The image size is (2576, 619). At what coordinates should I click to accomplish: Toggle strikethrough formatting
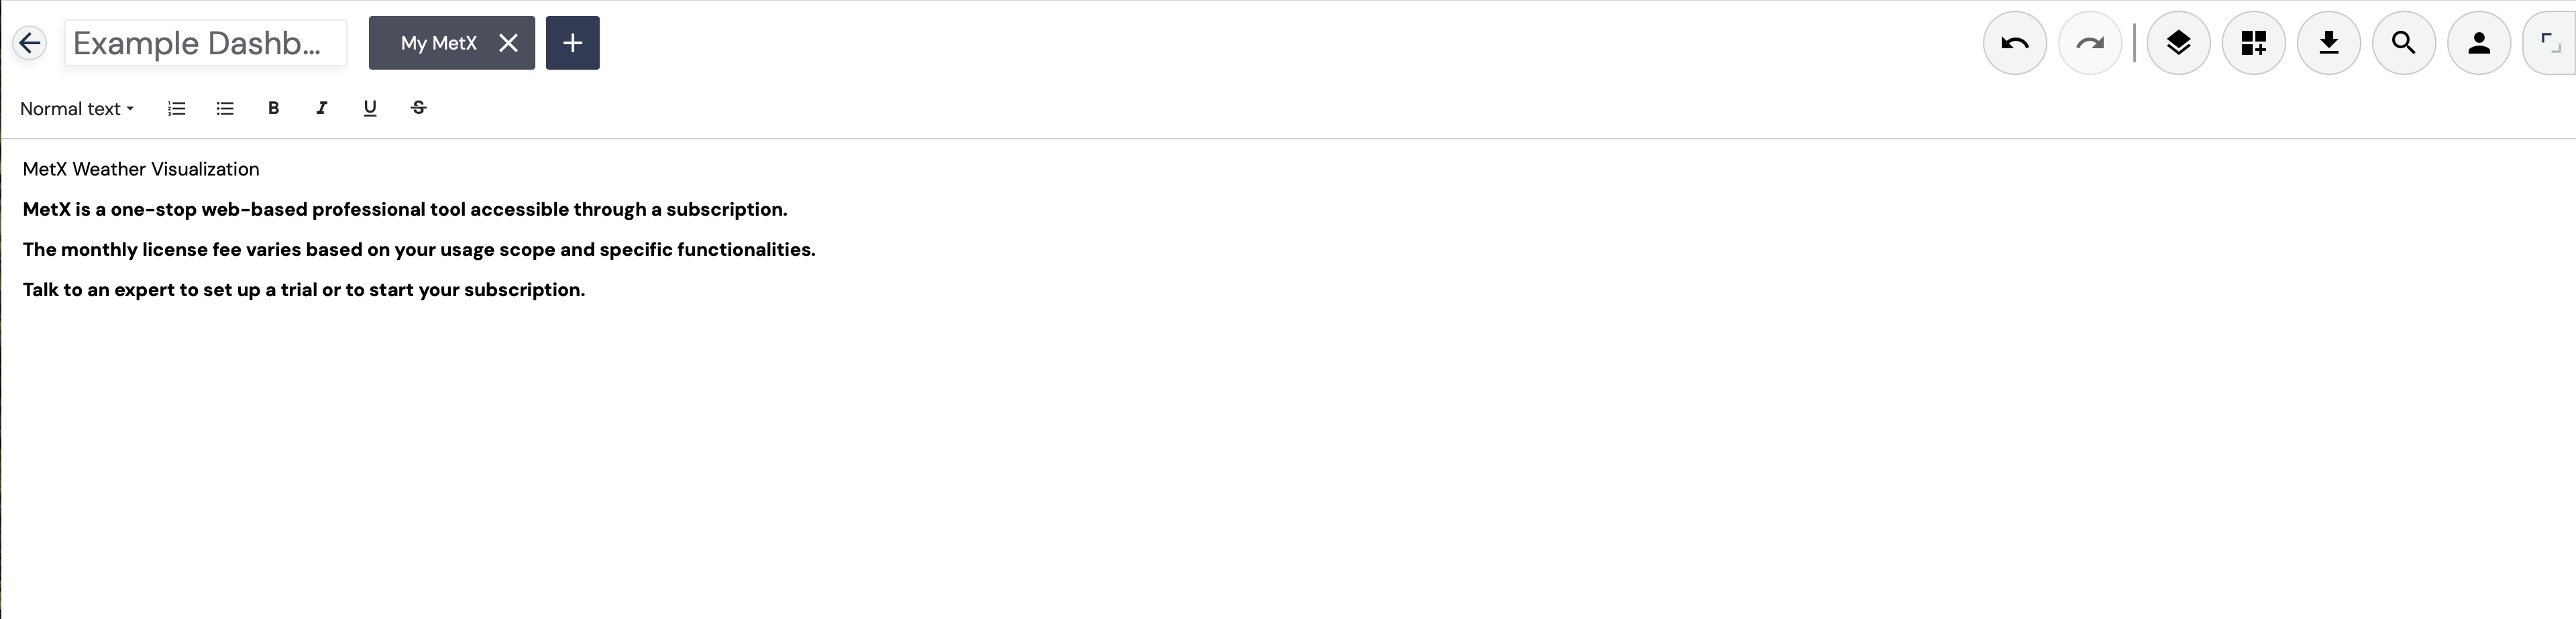pos(418,108)
